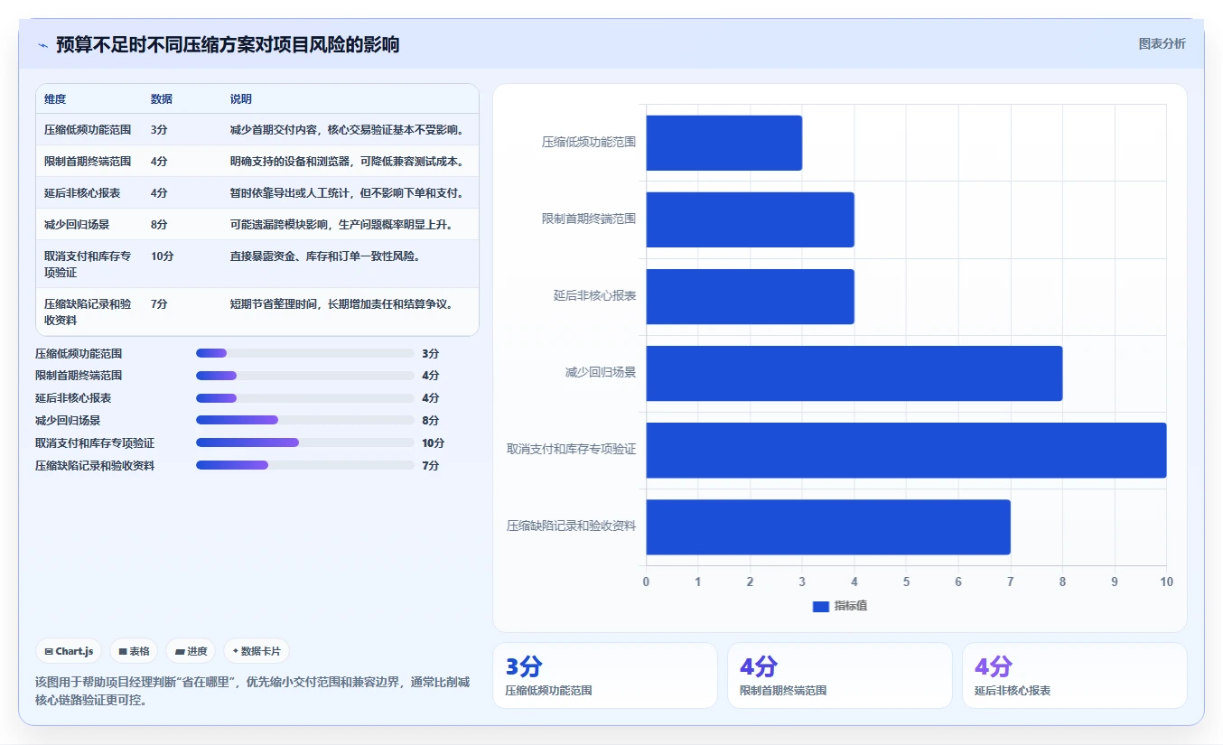This screenshot has height=745, width=1223.
Task: Click table cell 压缩缺陷记录和验收资料
Action: (x=88, y=312)
